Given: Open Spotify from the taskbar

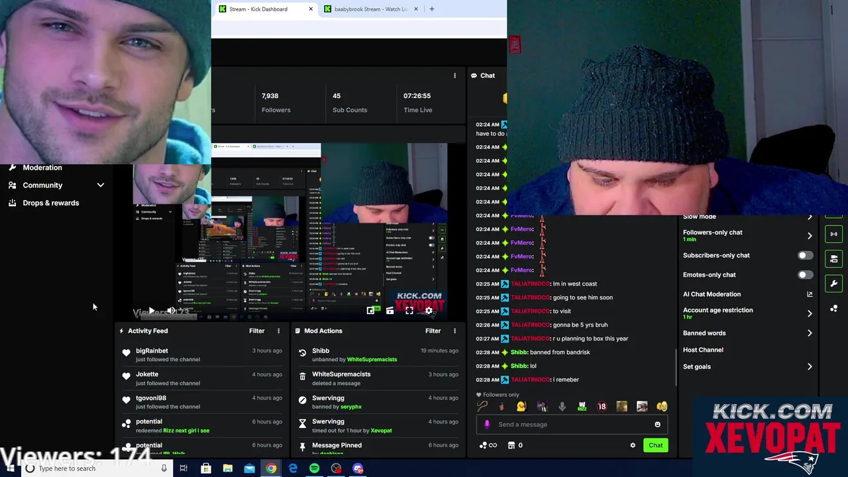Looking at the screenshot, I should pyautogui.click(x=314, y=468).
